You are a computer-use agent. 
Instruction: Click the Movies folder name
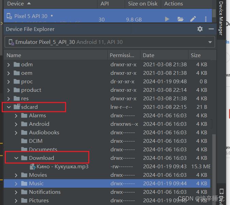tap(38, 175)
